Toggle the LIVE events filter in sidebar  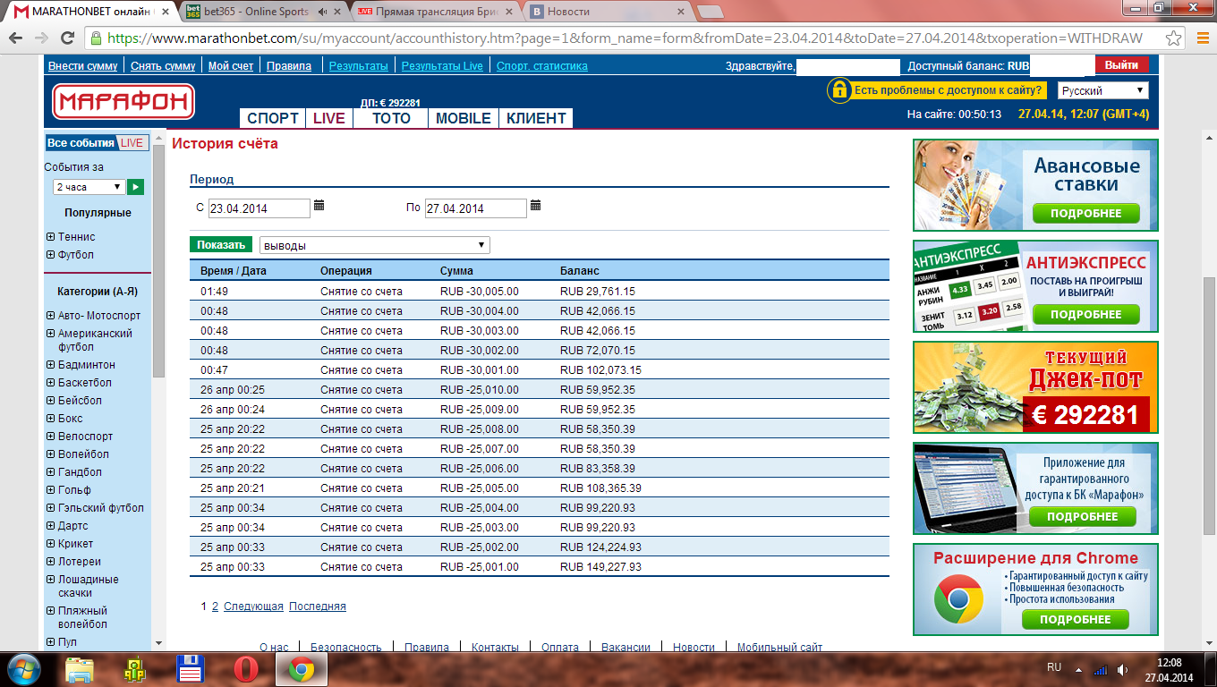[x=132, y=143]
